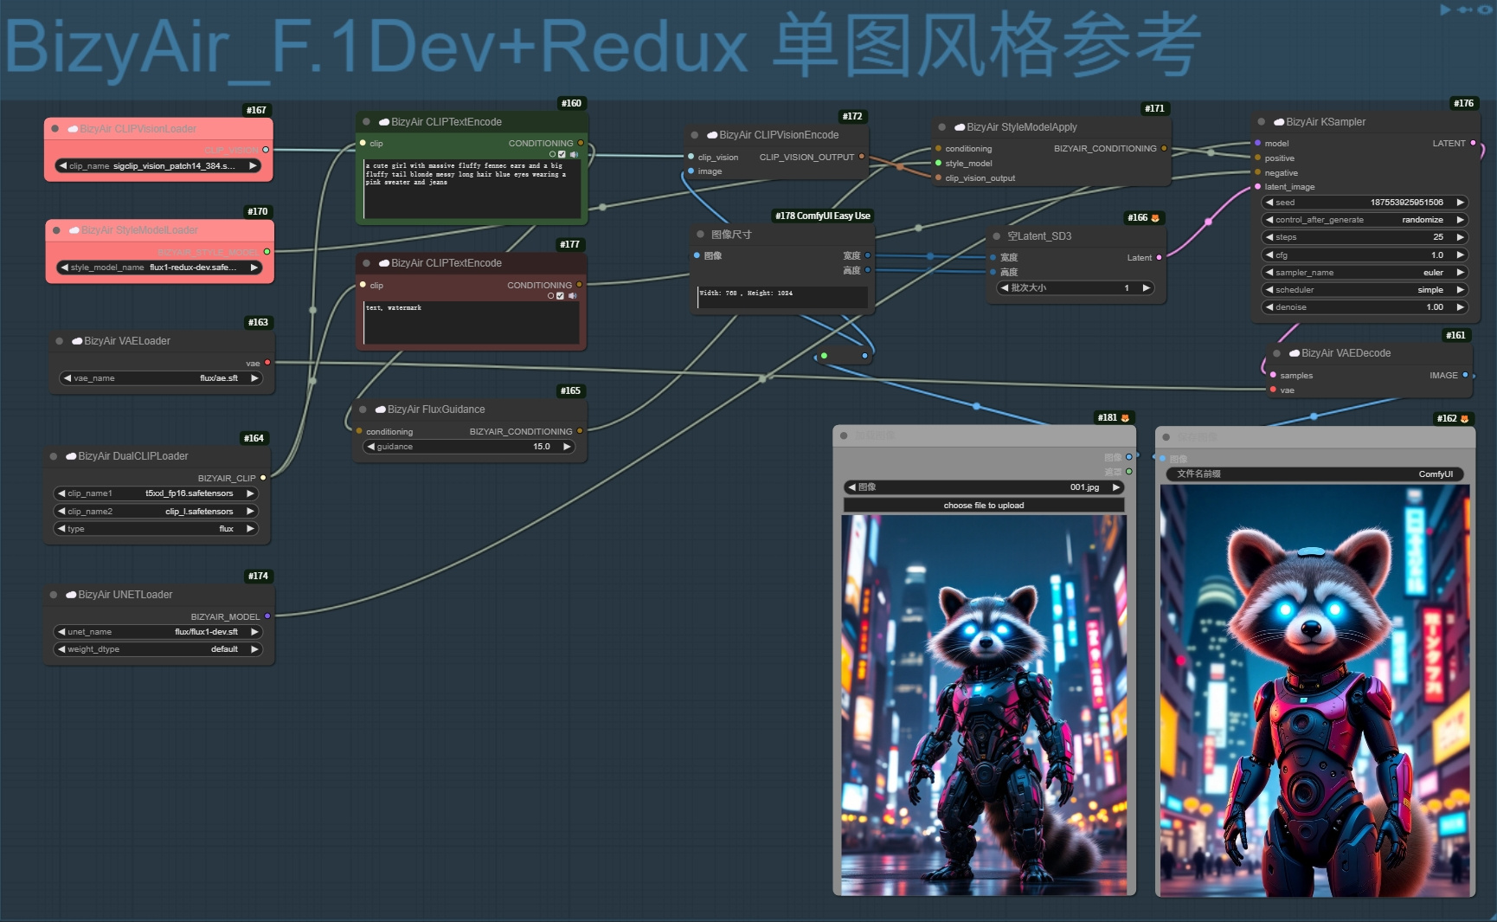
Task: Click the cloud icon of BizyAir VAEDecode
Action: pos(1295,353)
